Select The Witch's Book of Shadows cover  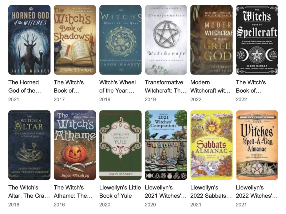75,40
